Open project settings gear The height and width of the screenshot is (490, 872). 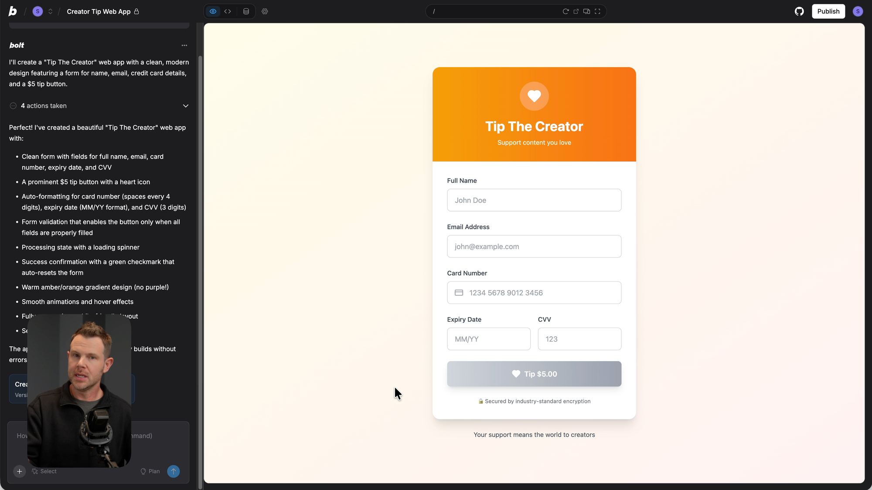click(x=265, y=11)
